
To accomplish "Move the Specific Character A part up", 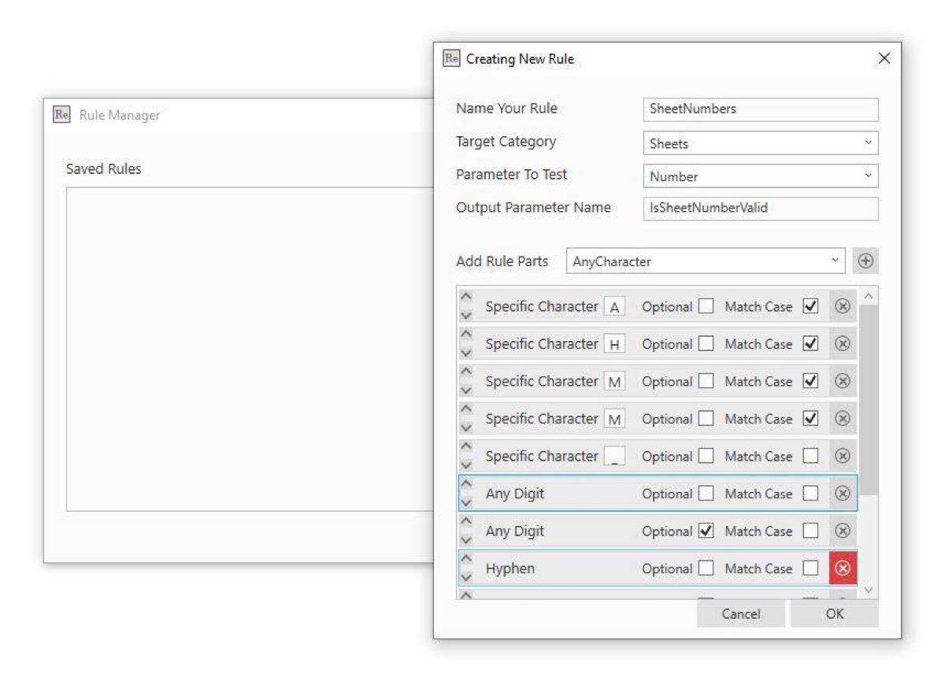I will [x=465, y=298].
